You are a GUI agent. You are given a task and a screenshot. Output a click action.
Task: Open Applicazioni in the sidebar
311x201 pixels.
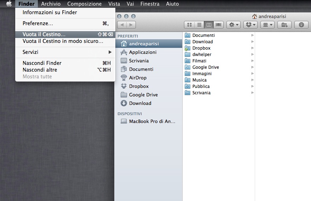(149, 52)
